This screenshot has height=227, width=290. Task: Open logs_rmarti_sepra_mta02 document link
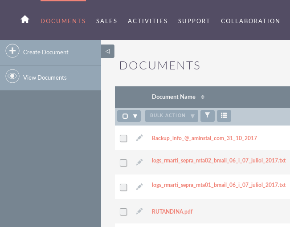point(219,160)
